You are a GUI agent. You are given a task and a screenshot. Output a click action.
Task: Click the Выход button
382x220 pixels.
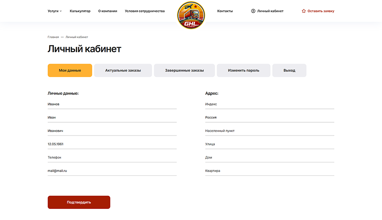tap(289, 70)
